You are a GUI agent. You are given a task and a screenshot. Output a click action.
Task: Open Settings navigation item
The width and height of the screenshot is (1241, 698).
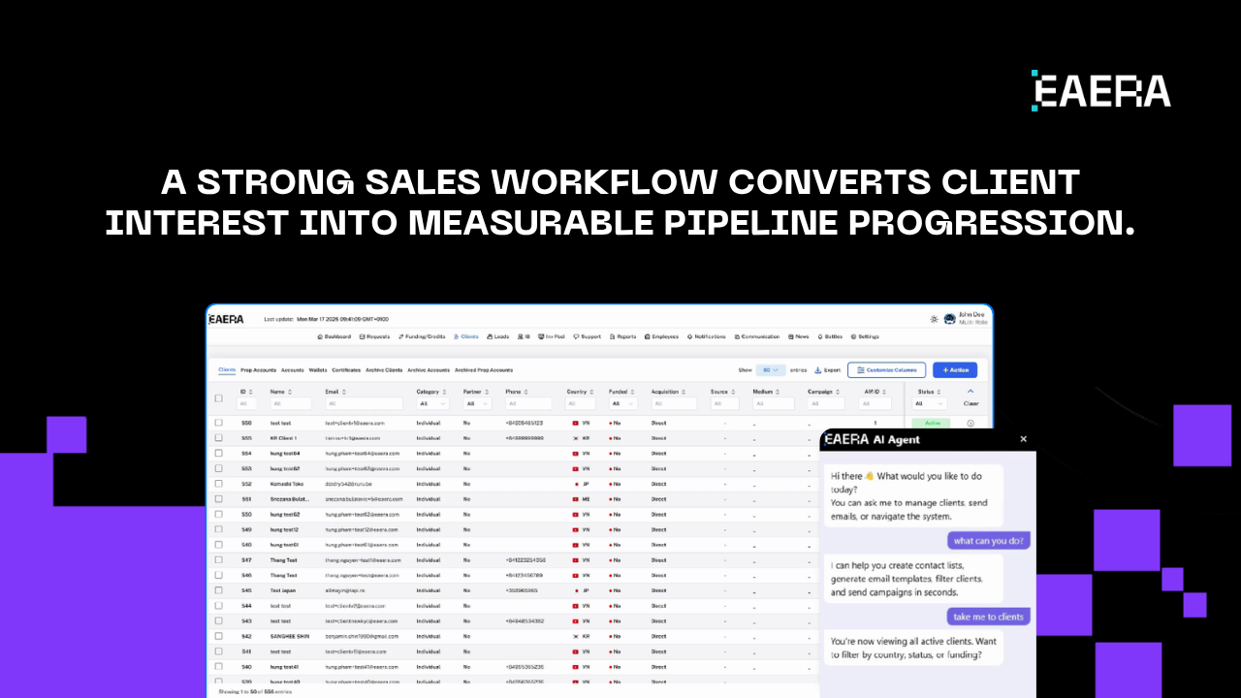[x=865, y=336]
